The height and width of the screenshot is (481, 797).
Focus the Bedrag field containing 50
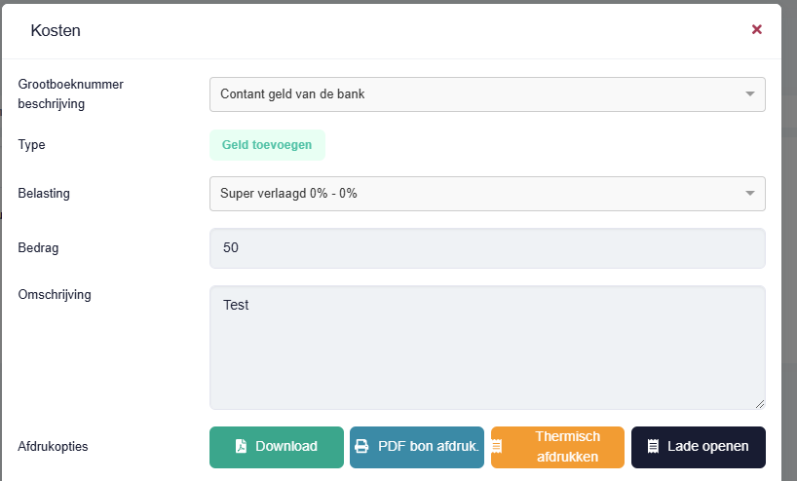pos(487,248)
